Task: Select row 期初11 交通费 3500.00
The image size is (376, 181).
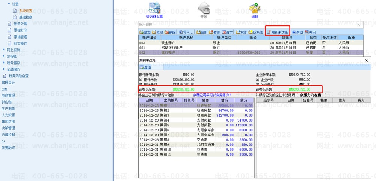Action: [x=196, y=154]
